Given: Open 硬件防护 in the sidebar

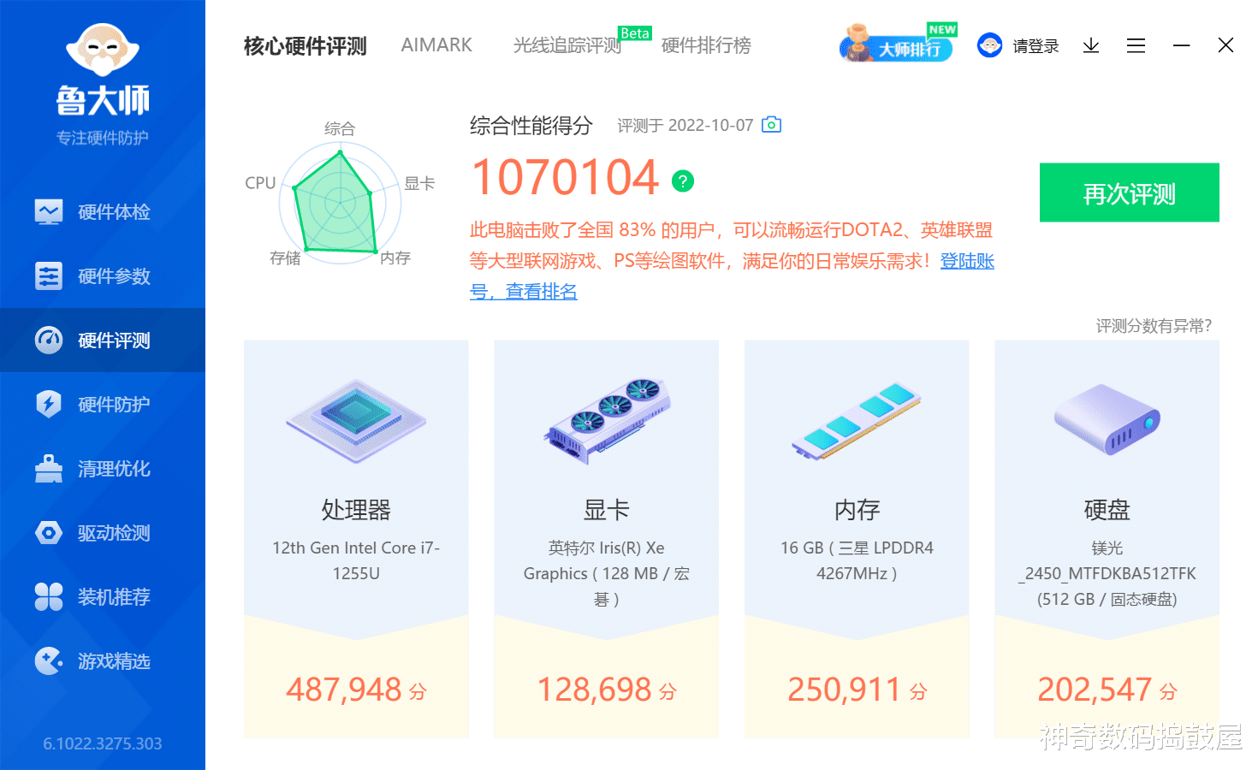Looking at the screenshot, I should (x=103, y=404).
